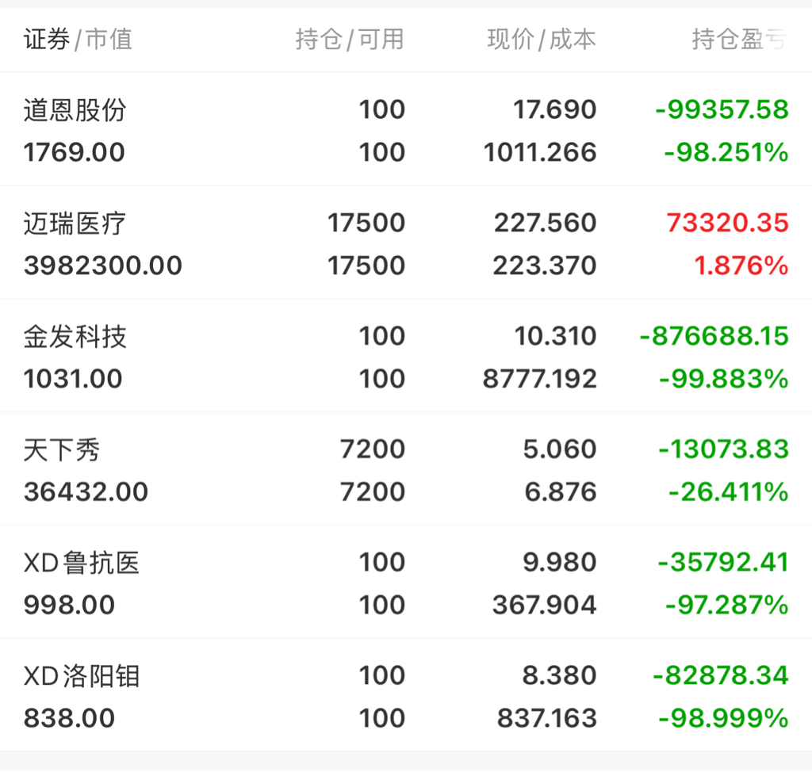The image size is (812, 772).
Task: Select loss percentage -99.883%
Action: (724, 379)
